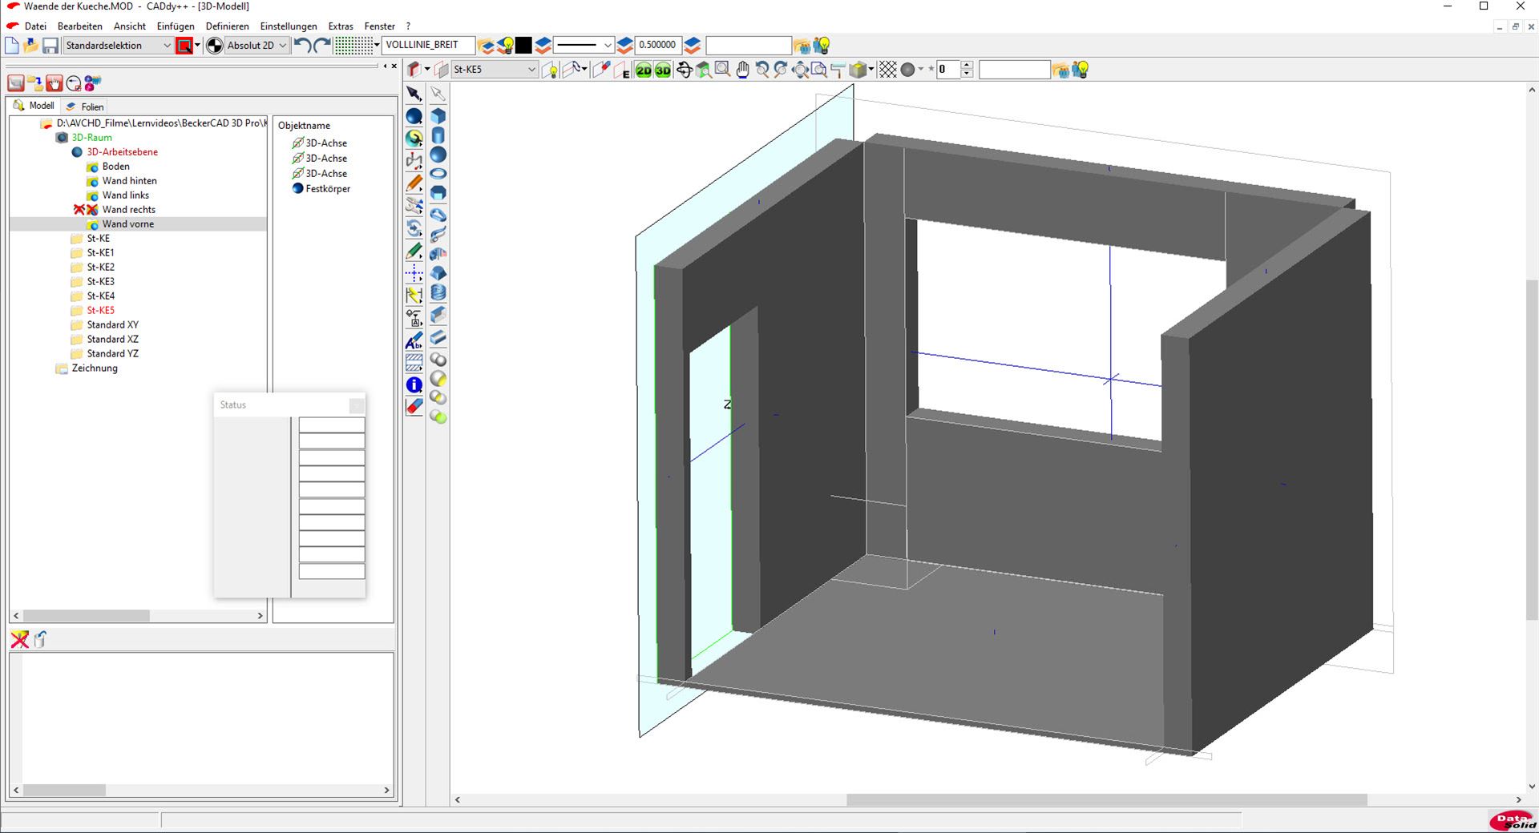The width and height of the screenshot is (1539, 833).
Task: Open the Absolut 2D coordinate dropdown
Action: pyautogui.click(x=256, y=46)
